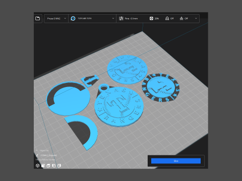Viewport: 242px width, 181px height.
Task: Switch to front view cube icon
Action: tap(43, 166)
